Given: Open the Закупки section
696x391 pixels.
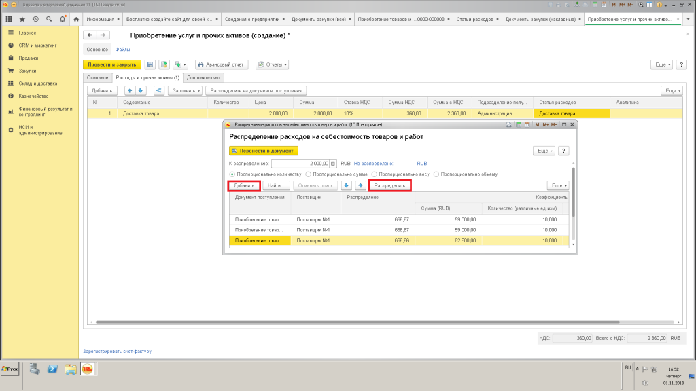Looking at the screenshot, I should (x=27, y=71).
